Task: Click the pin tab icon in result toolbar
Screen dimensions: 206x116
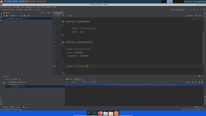Action: point(95,82)
